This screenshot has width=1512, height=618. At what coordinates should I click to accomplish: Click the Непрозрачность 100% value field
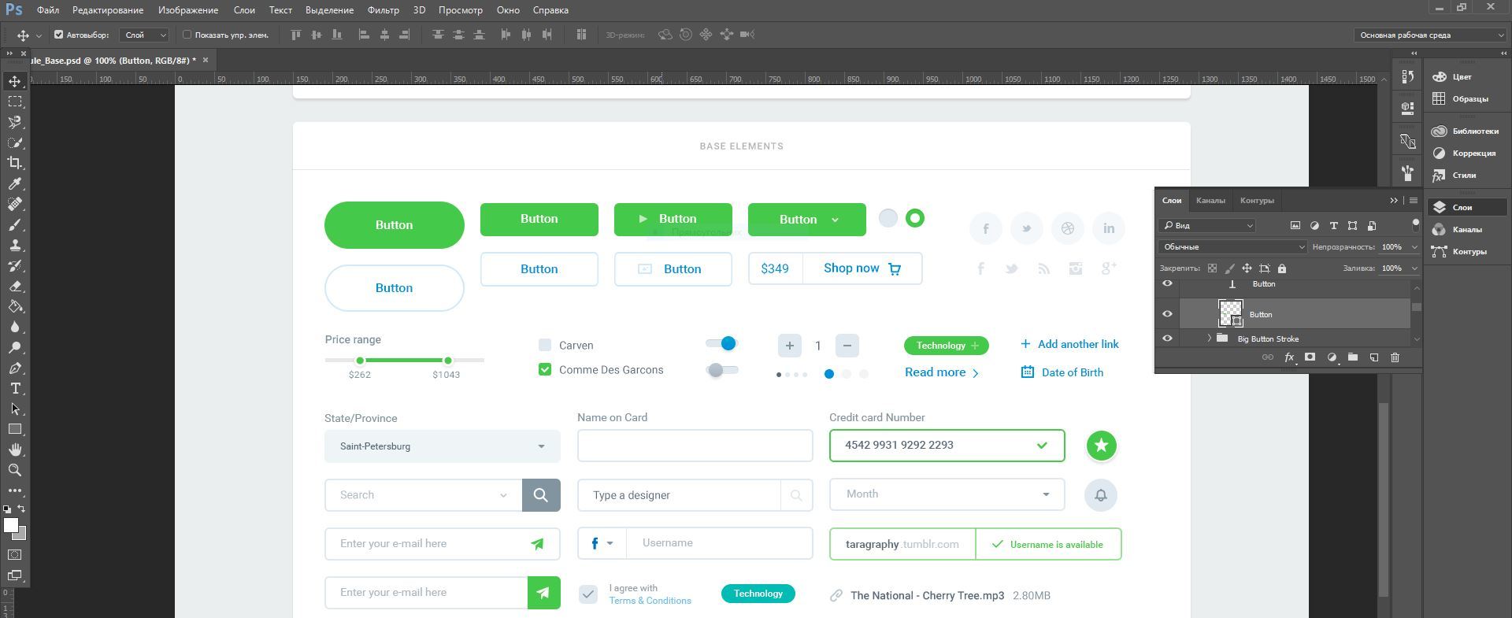click(1394, 247)
